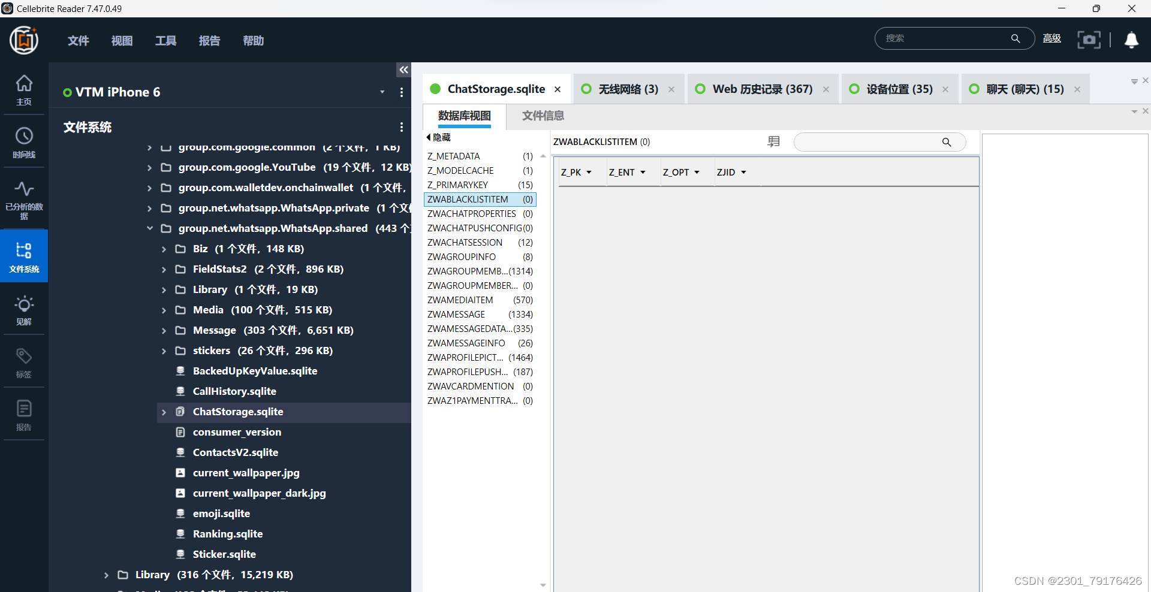Click the current_wallpaper.jpg image icon
Image resolution: width=1151 pixels, height=592 pixels.
pyautogui.click(x=180, y=473)
